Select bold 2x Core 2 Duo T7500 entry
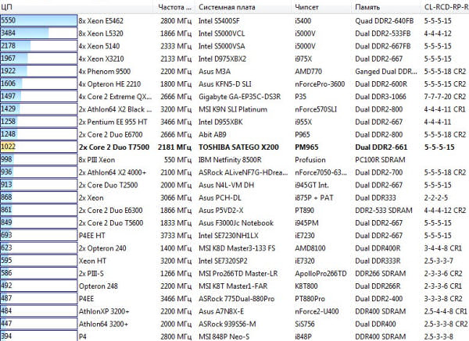 tap(114, 147)
